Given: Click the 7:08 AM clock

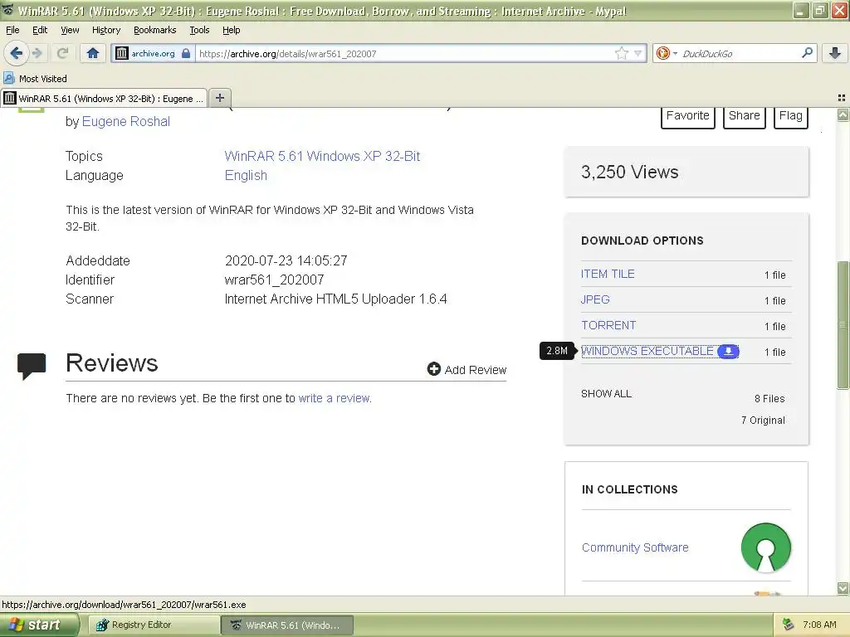Looking at the screenshot, I should [819, 625].
